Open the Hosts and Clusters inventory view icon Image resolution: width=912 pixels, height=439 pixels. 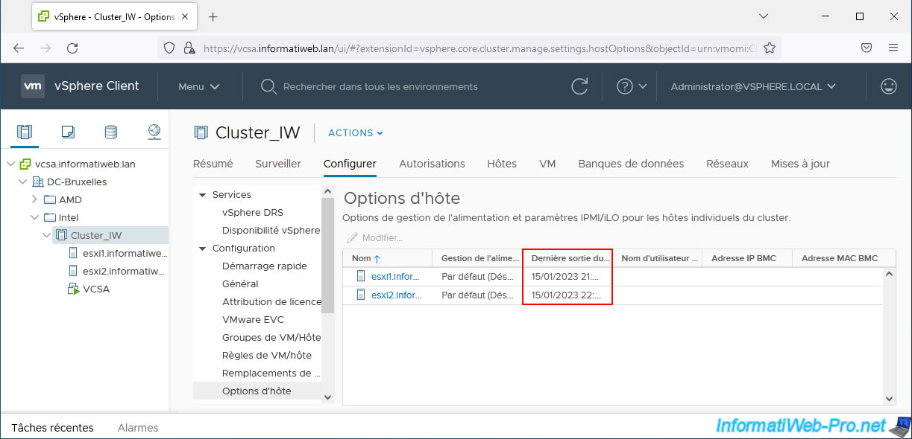click(25, 132)
